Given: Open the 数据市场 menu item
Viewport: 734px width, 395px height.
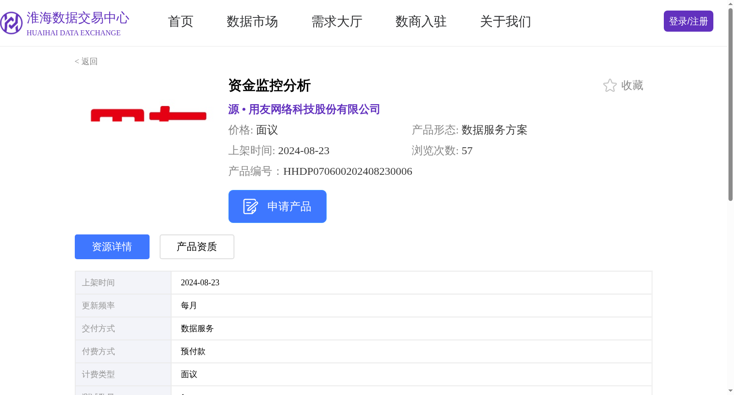Looking at the screenshot, I should [x=252, y=21].
